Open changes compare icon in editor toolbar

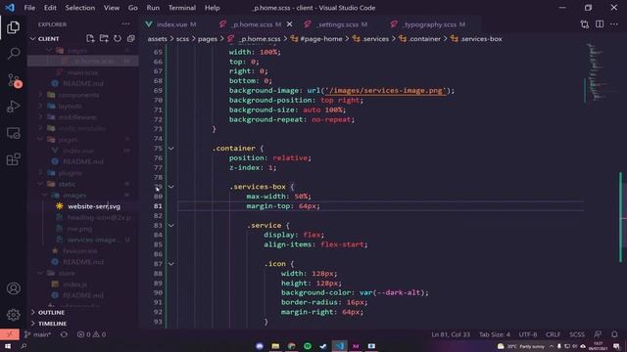point(585,24)
